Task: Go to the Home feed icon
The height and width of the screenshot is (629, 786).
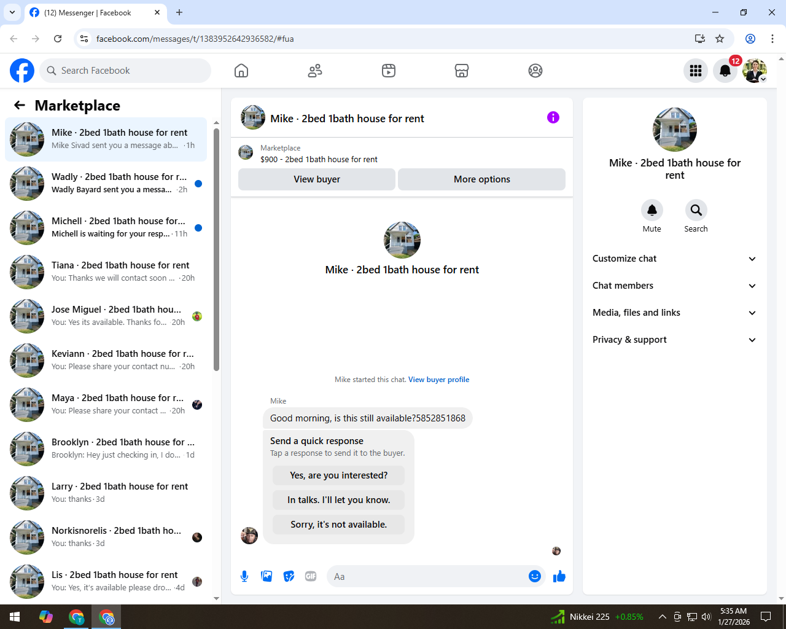Action: point(241,71)
